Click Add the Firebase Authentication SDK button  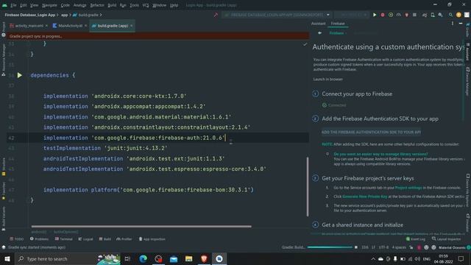click(x=371, y=132)
